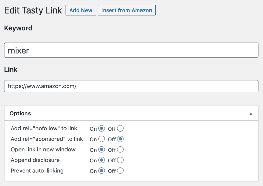Select On for Prevent auto-linking
The height and width of the screenshot is (186, 263).
click(101, 171)
